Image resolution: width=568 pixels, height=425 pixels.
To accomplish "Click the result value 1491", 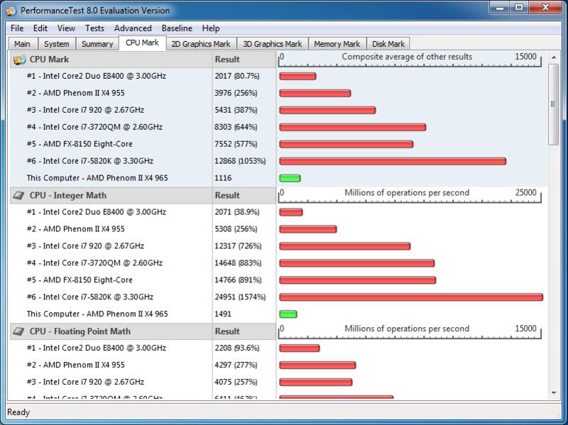I will click(223, 314).
